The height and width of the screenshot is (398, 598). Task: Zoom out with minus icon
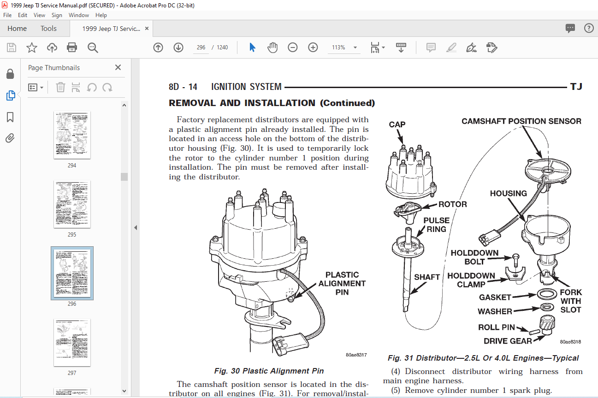[x=293, y=48]
